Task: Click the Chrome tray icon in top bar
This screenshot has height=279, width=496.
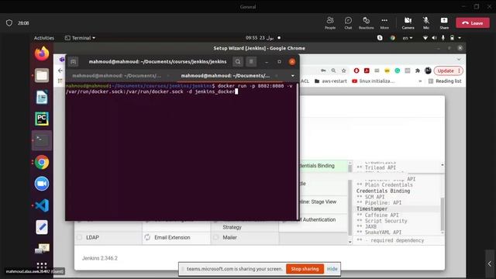Action: tap(393, 38)
